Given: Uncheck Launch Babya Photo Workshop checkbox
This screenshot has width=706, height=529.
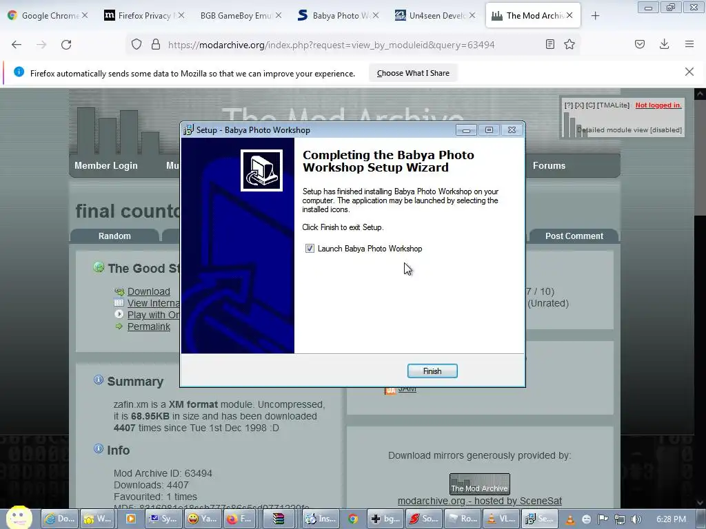Looking at the screenshot, I should tap(310, 248).
